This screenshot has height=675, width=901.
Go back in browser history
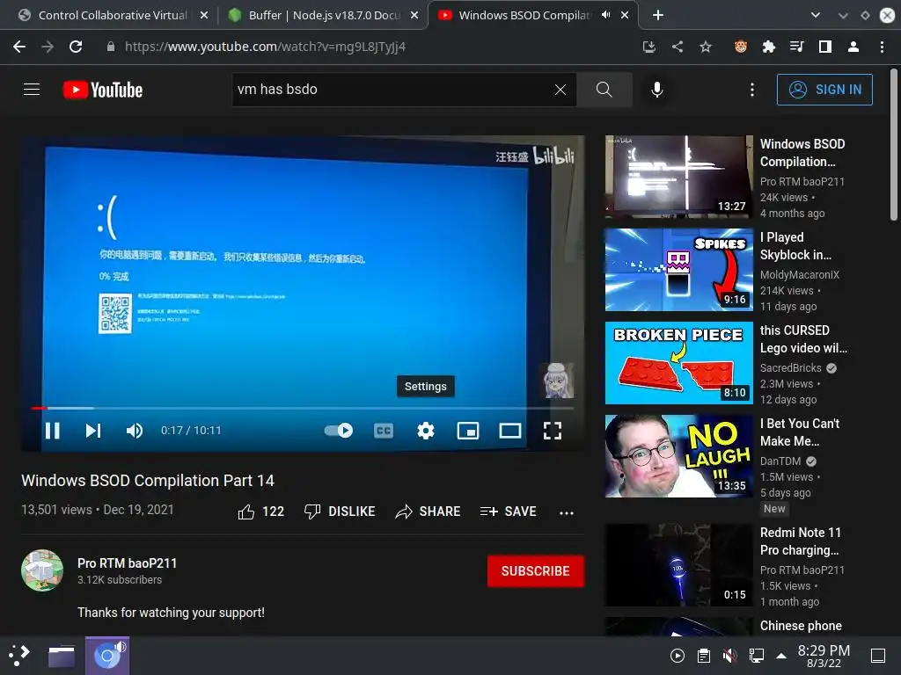19,47
